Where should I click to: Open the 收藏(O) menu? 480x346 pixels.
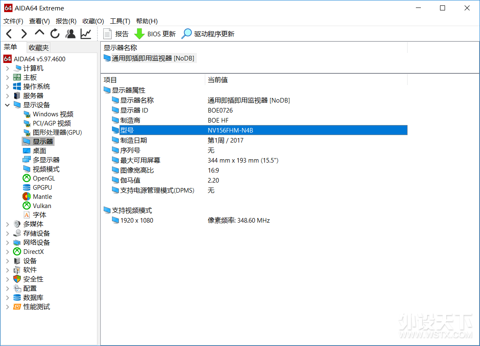click(x=93, y=21)
